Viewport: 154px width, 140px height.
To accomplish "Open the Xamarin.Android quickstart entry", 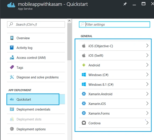I will coord(114,94).
